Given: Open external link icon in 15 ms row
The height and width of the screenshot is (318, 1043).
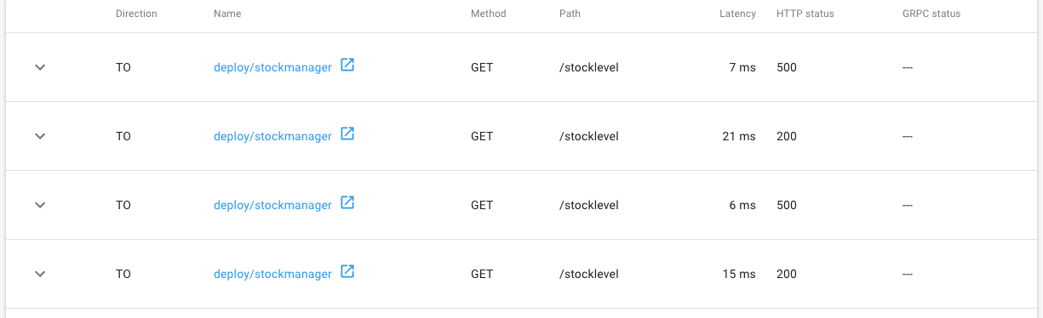Looking at the screenshot, I should pyautogui.click(x=347, y=272).
